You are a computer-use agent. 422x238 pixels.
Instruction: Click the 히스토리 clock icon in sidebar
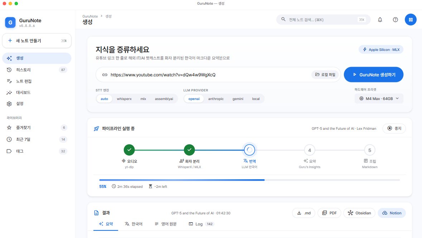coord(9,70)
